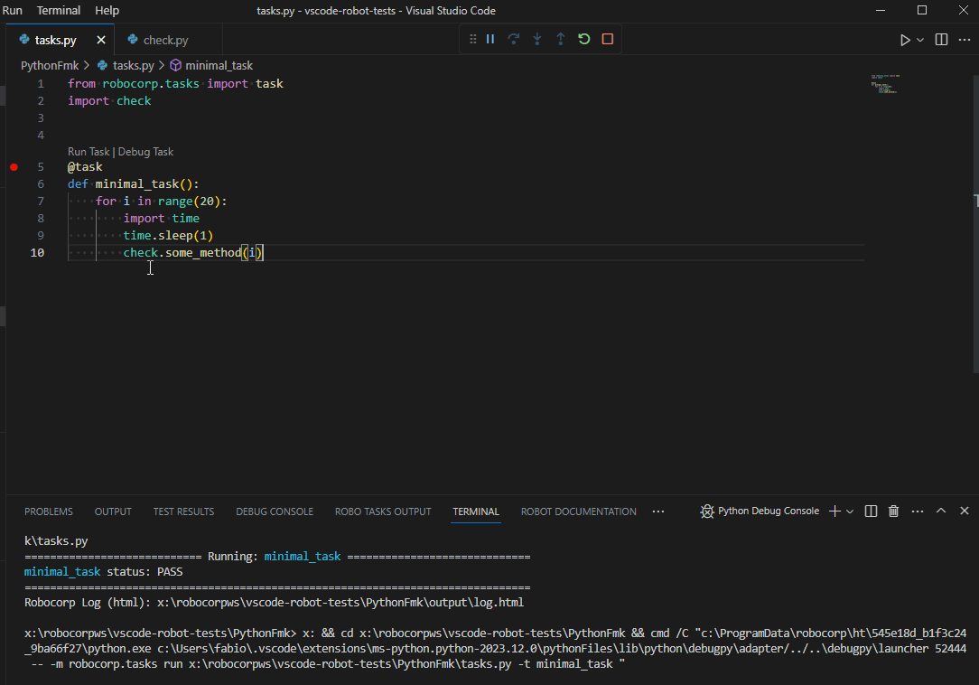This screenshot has width=979, height=685.
Task: Show the Problems panel
Action: coord(49,511)
